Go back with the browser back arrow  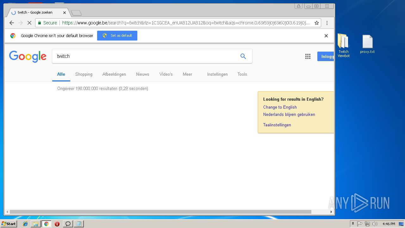pos(12,23)
